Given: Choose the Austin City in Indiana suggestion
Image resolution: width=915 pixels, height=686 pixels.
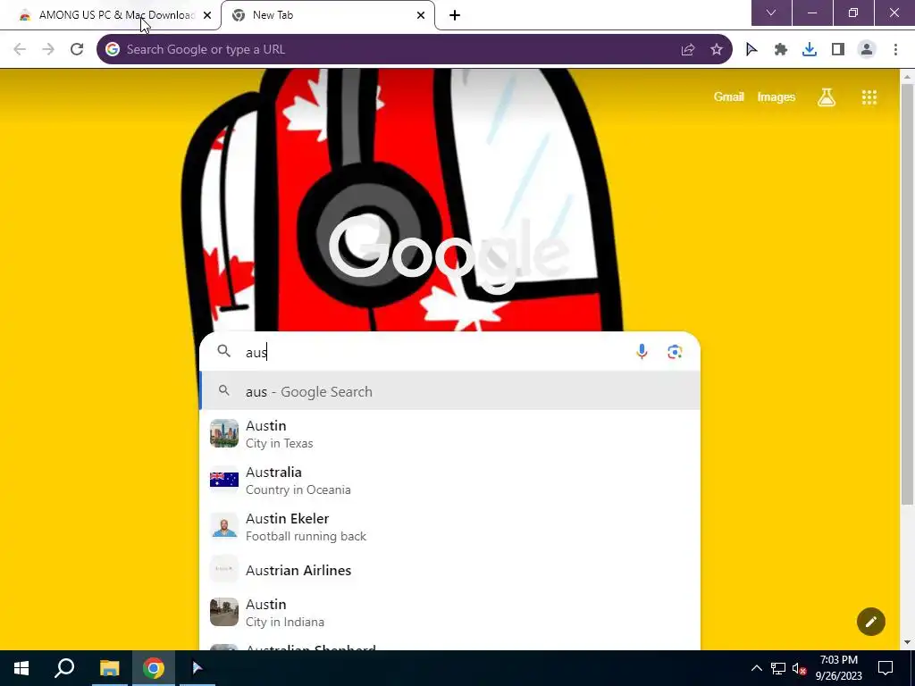Looking at the screenshot, I should [449, 613].
